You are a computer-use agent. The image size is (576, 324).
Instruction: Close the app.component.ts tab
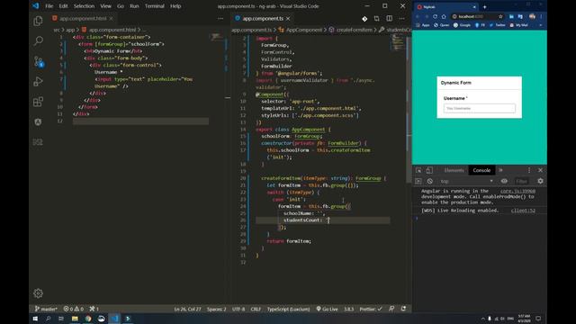coord(288,18)
